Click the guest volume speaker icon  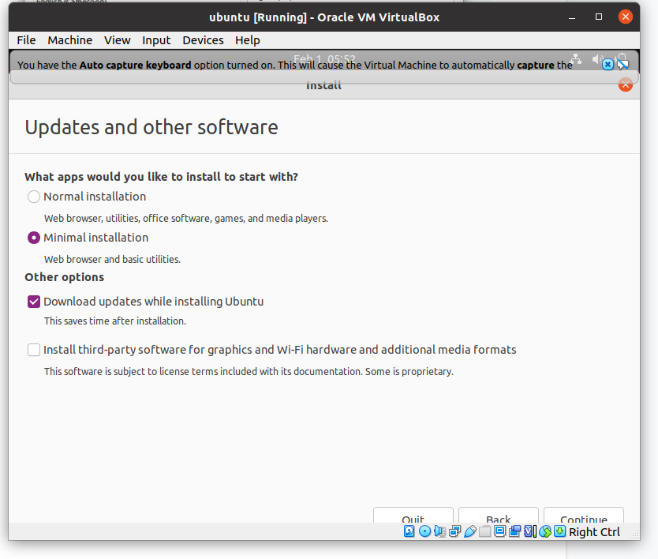pos(597,59)
